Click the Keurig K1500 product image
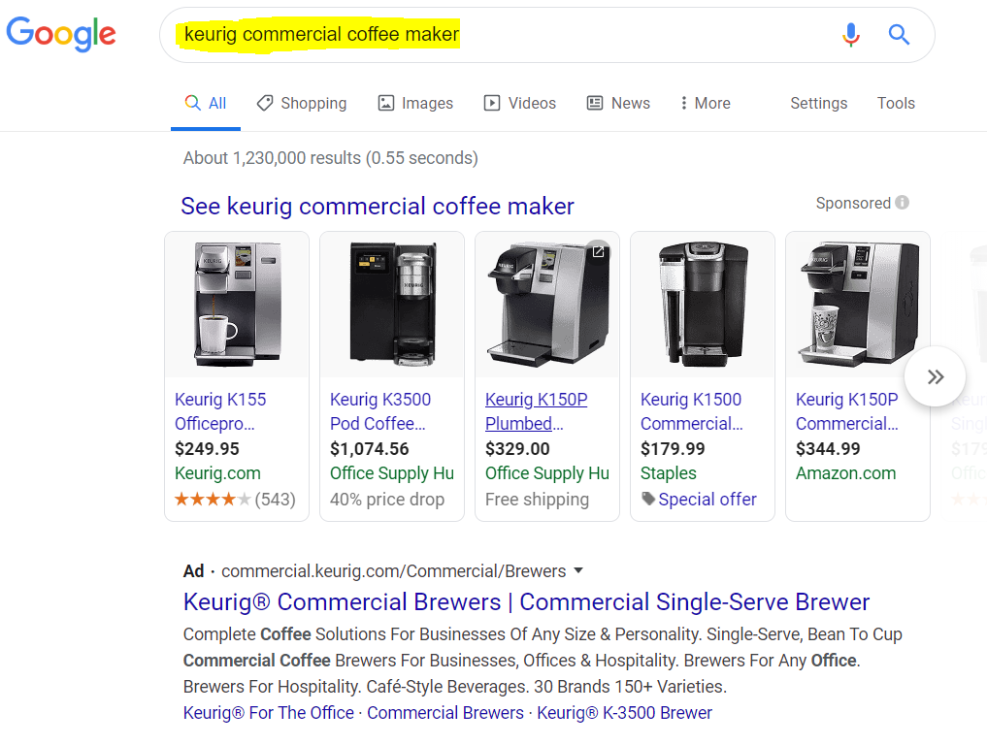 703,305
